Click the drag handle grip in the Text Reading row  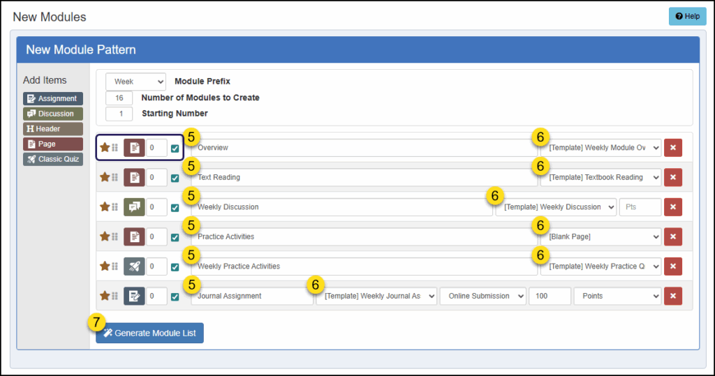click(x=115, y=177)
